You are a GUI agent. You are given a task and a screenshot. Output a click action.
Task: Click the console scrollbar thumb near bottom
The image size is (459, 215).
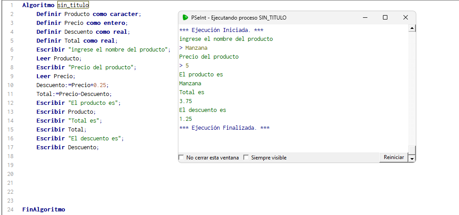pyautogui.click(x=412, y=149)
